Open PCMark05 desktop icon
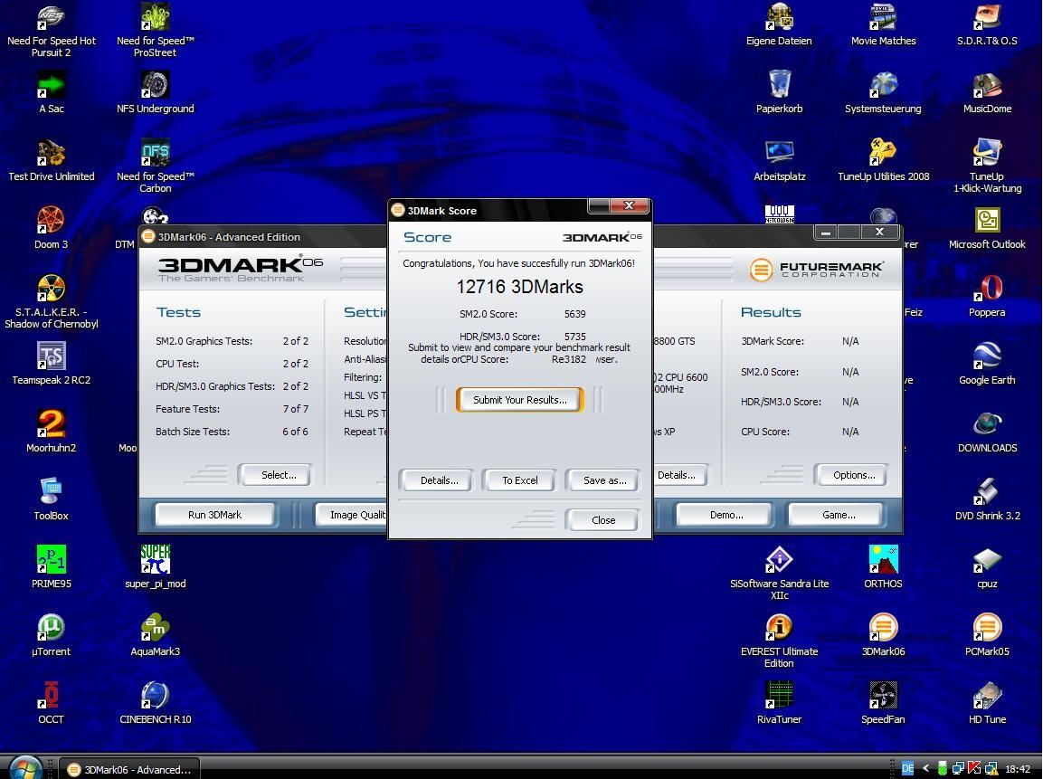Screen dimensions: 1043x779 coord(987,634)
